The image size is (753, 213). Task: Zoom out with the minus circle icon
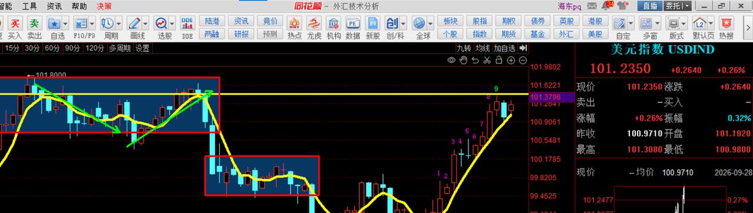coord(523,59)
